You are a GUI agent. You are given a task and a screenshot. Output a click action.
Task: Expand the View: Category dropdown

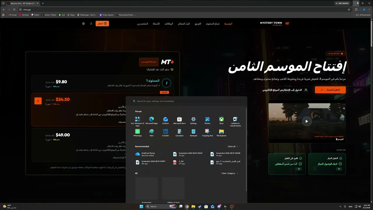point(230,173)
